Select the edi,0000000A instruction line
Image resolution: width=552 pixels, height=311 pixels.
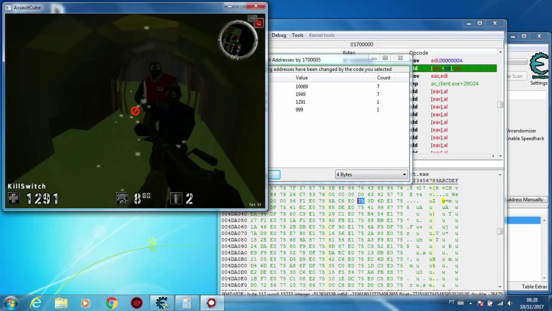tap(454, 60)
